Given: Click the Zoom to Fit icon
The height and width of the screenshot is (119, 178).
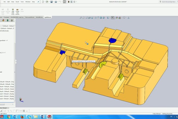Looking at the screenshot, I should click(x=81, y=18).
